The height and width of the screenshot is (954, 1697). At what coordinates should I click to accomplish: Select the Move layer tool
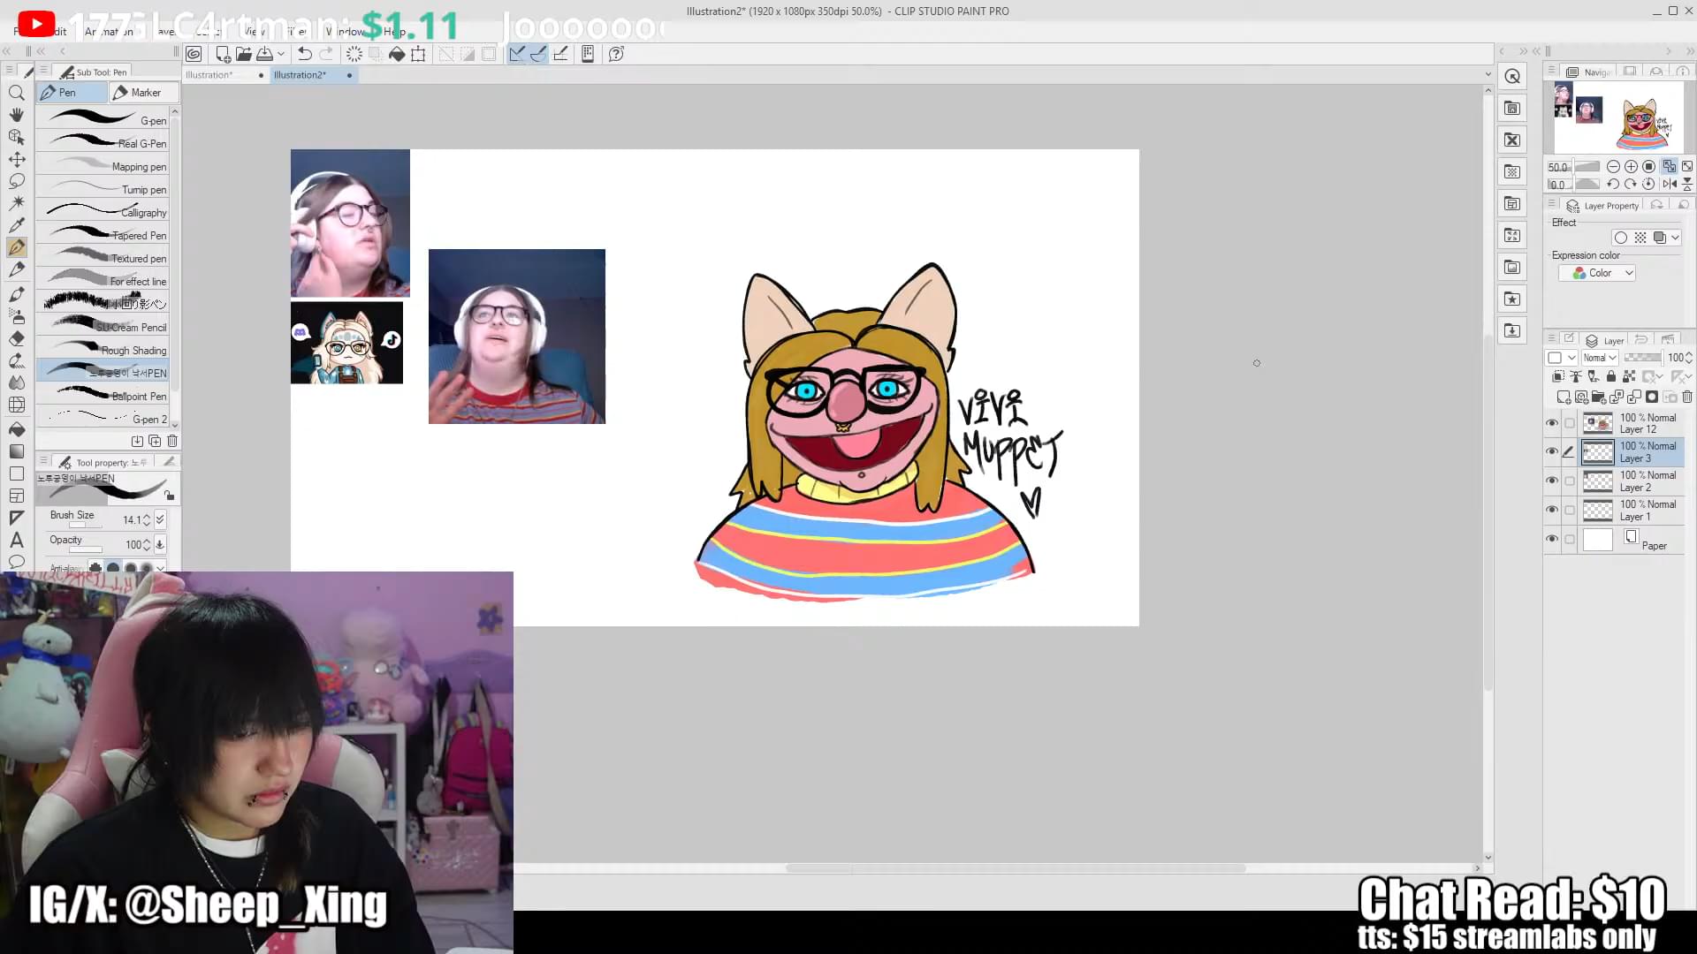click(x=17, y=160)
